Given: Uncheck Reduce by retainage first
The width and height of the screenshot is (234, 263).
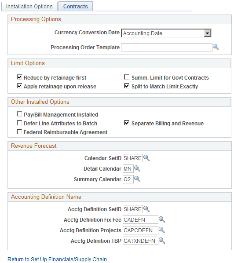Looking at the screenshot, I should tap(19, 77).
